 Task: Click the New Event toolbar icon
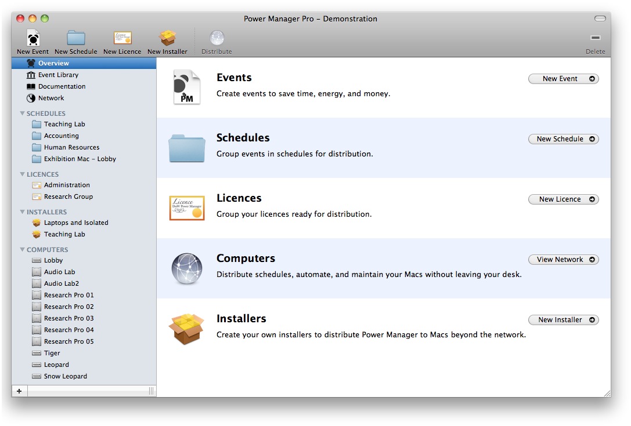pos(33,38)
